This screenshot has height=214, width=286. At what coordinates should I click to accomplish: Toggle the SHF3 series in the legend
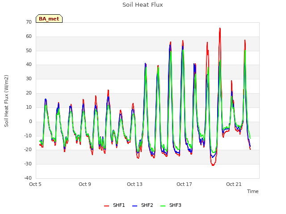point(171,205)
